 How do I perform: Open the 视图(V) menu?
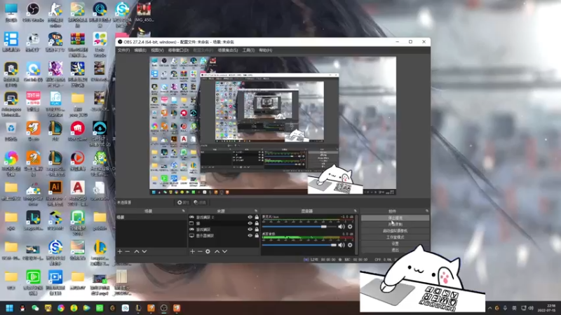(157, 50)
